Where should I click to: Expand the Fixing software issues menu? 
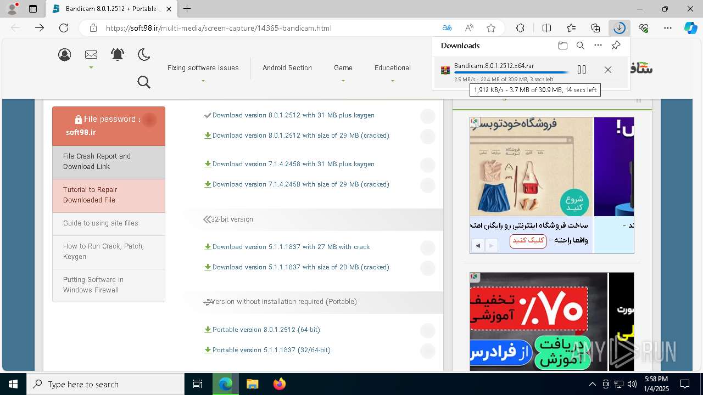point(203,68)
